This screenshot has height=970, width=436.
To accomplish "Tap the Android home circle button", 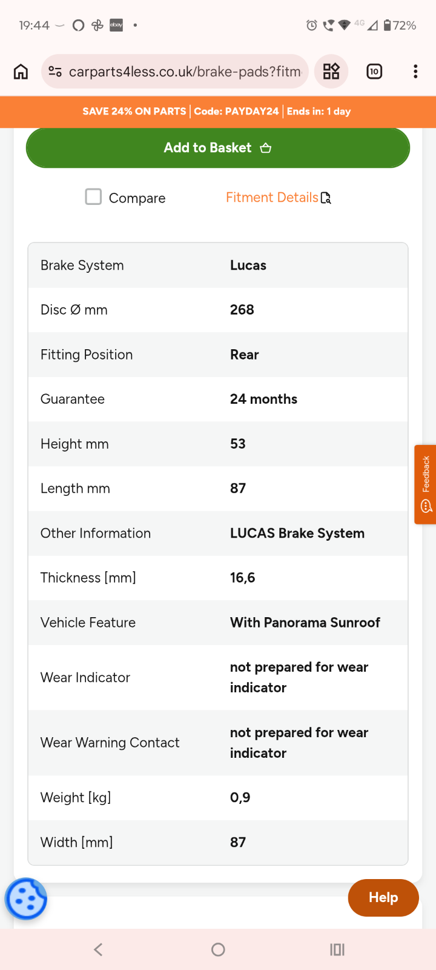I will pos(218,949).
